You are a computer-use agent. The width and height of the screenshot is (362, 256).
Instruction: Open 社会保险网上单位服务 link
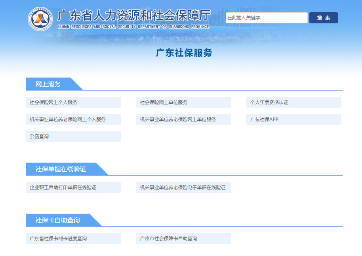(x=184, y=102)
